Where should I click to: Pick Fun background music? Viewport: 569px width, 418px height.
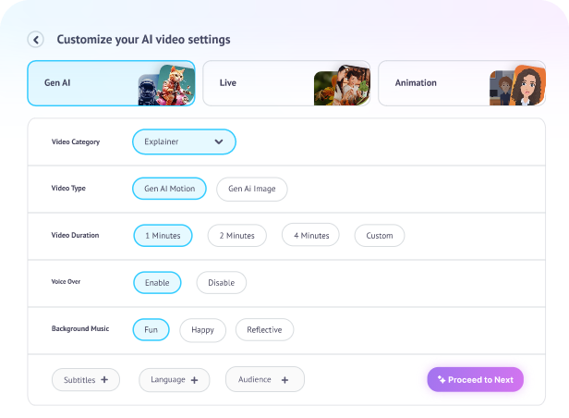pyautogui.click(x=151, y=330)
